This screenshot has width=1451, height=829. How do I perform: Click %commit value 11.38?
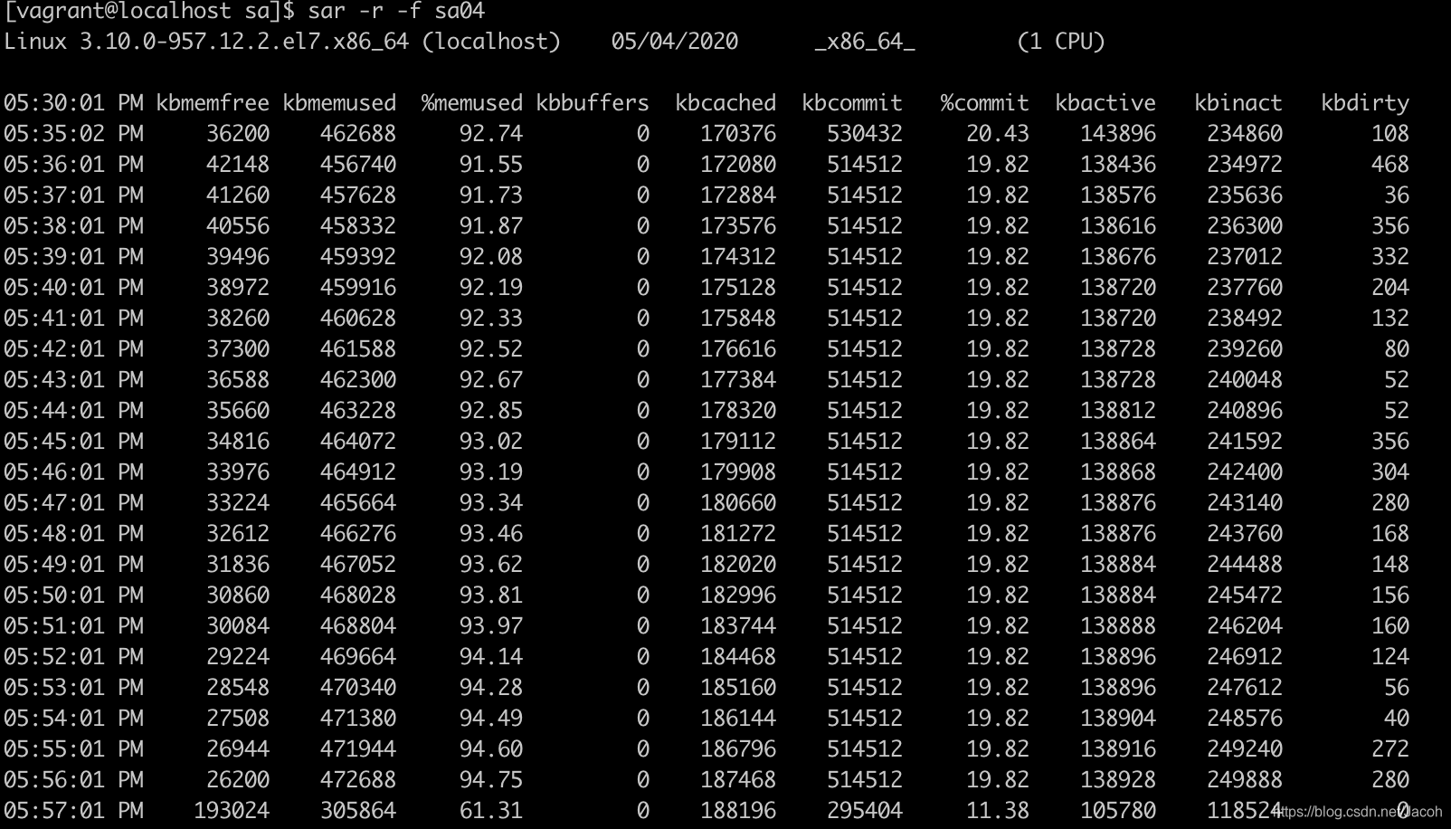tap(998, 811)
